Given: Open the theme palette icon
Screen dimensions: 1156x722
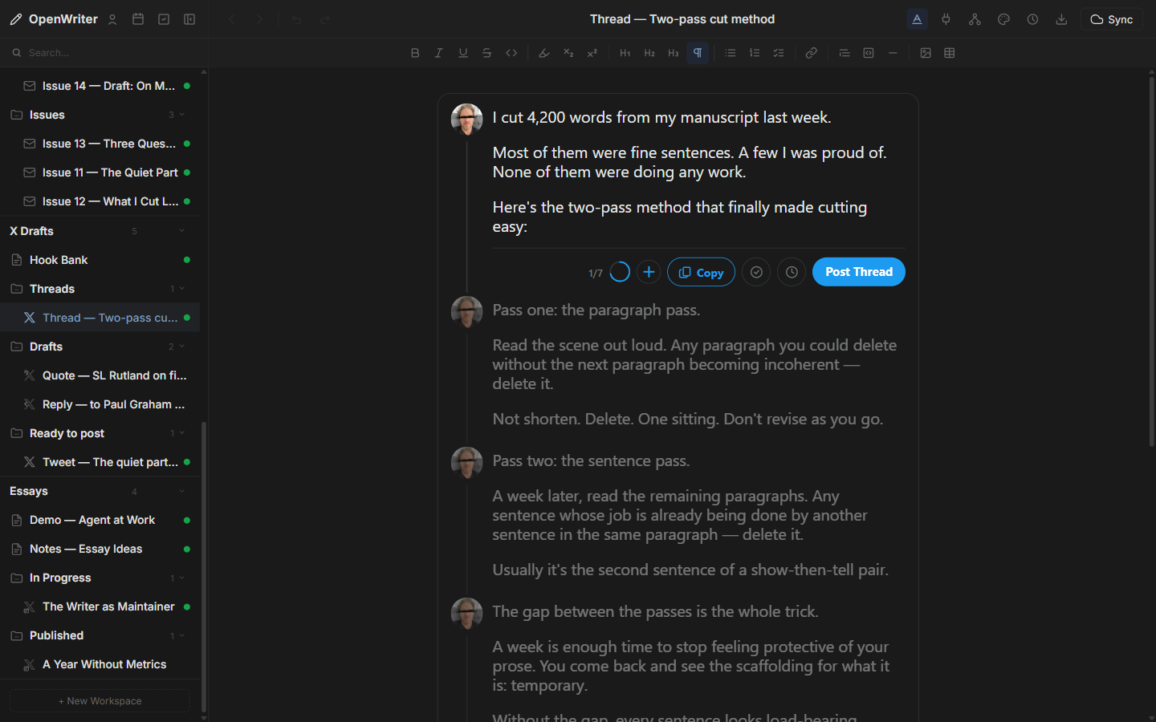Looking at the screenshot, I should (x=1003, y=18).
